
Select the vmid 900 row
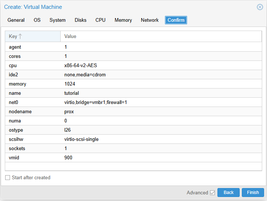[x=133, y=157]
